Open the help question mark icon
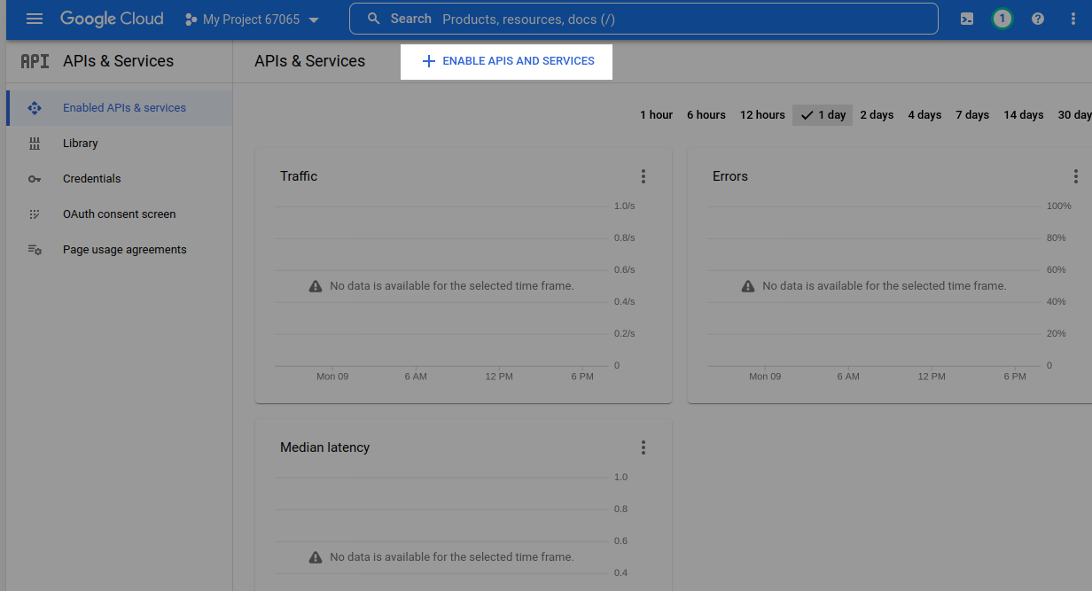The height and width of the screenshot is (591, 1092). pos(1038,19)
